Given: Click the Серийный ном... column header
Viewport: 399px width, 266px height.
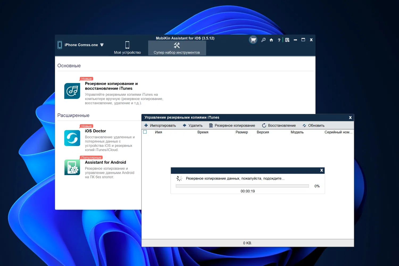Looking at the screenshot, I should [x=338, y=132].
